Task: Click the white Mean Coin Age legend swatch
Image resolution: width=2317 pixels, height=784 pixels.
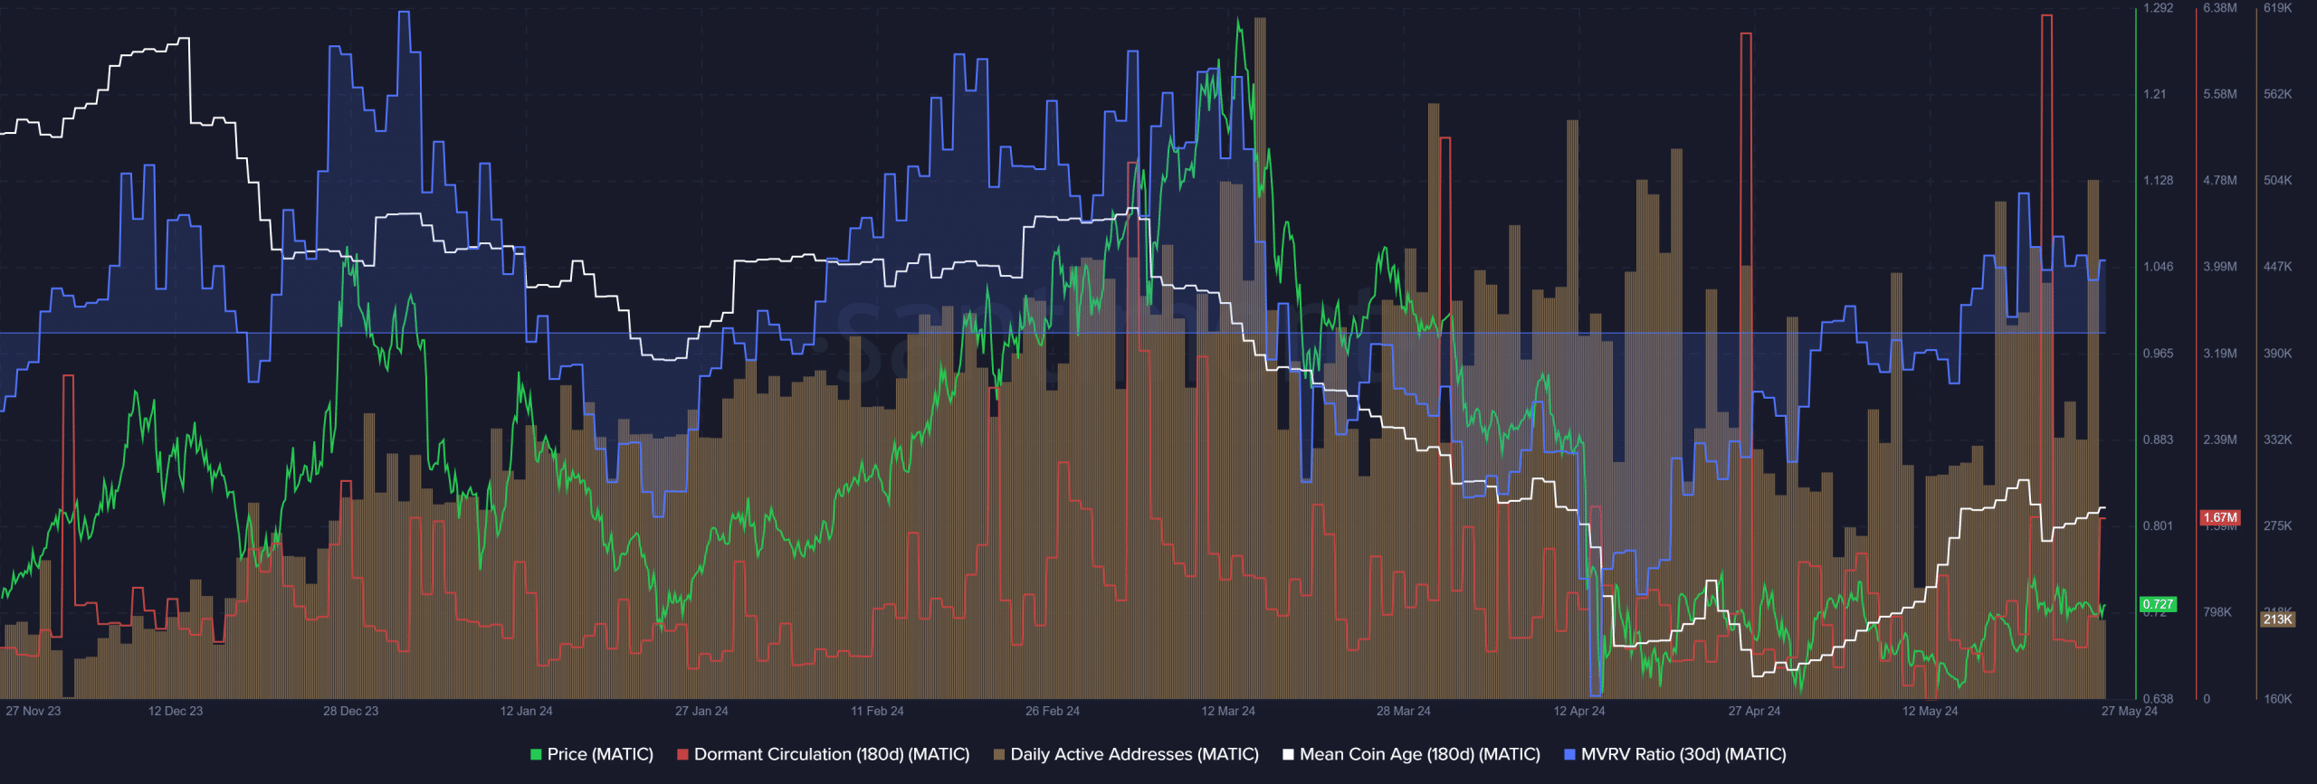Action: [x=1288, y=754]
